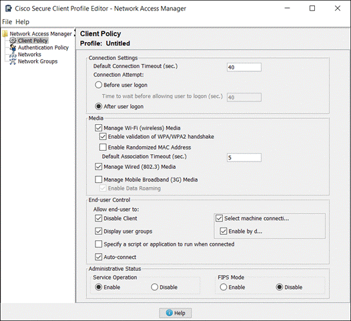The width and height of the screenshot is (351, 321).
Task: Toggle Disable Client checkbox
Action: [99, 218]
